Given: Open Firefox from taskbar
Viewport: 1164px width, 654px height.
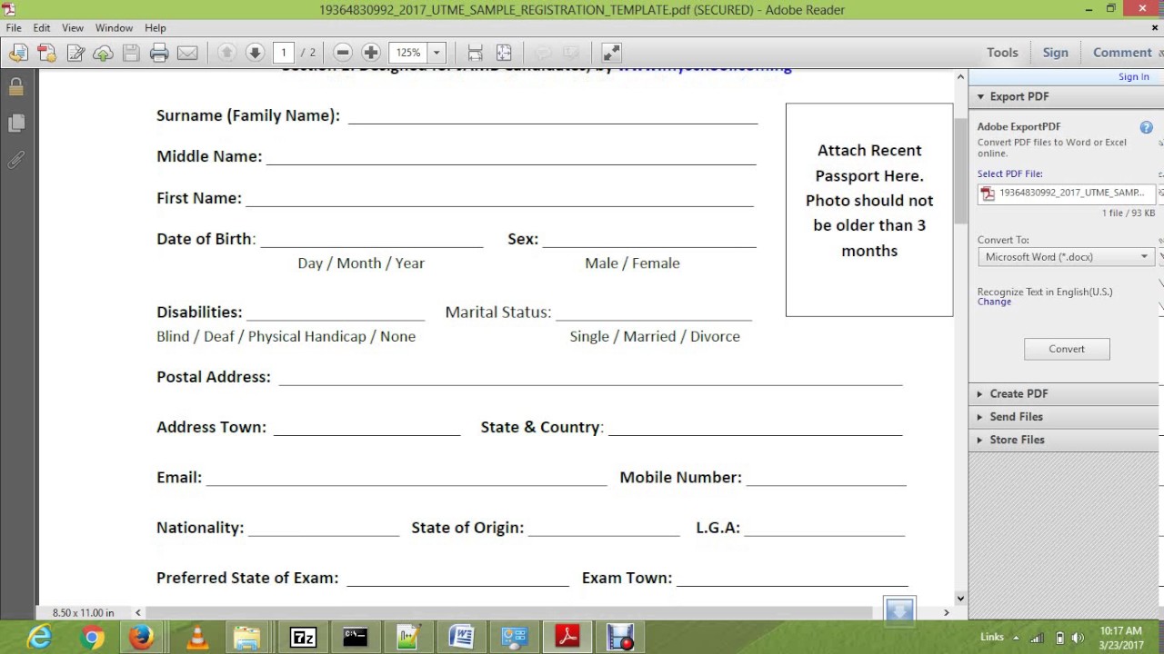Looking at the screenshot, I should pos(141,638).
